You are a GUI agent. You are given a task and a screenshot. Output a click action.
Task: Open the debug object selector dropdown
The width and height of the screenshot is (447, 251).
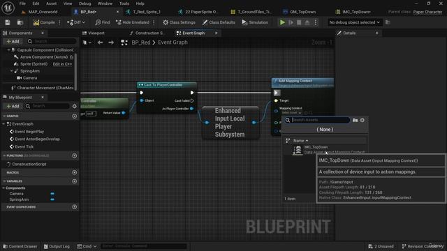click(354, 22)
